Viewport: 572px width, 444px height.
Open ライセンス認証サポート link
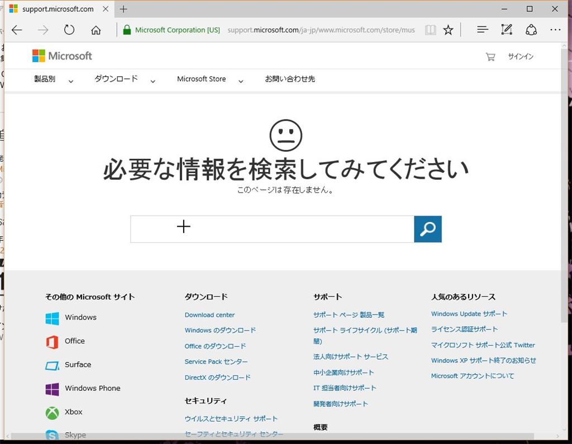(464, 329)
